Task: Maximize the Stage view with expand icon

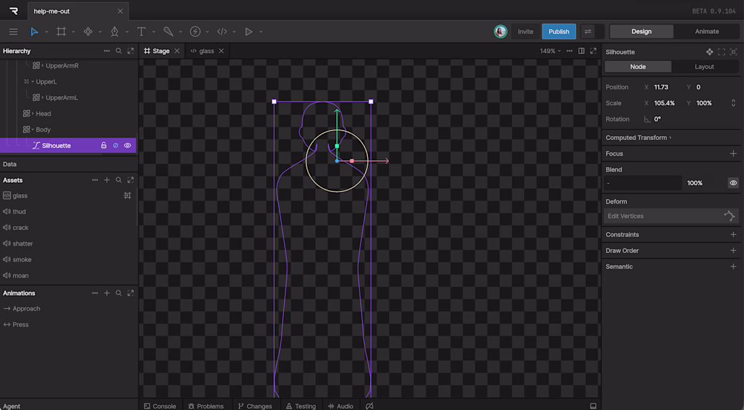Action: tap(593, 51)
